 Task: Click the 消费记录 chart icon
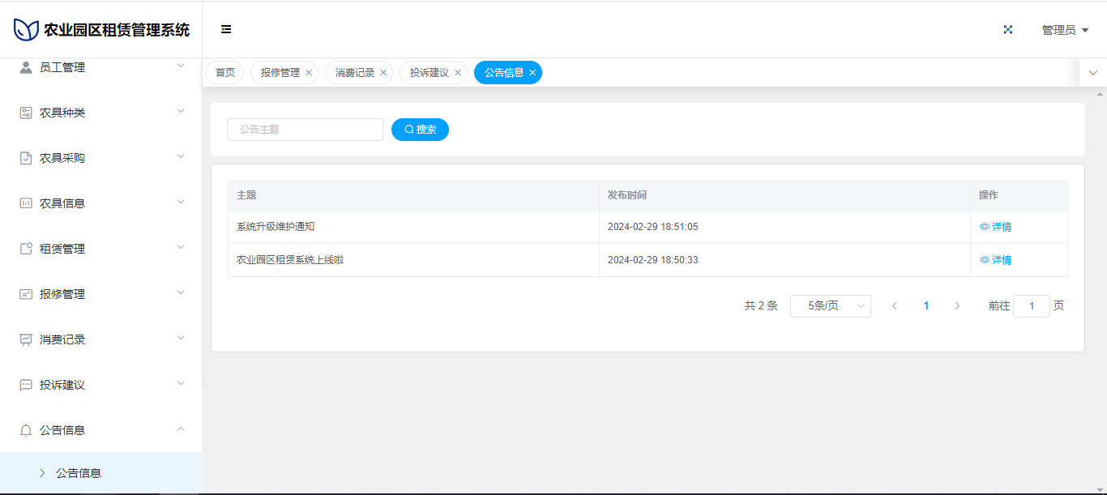[26, 339]
